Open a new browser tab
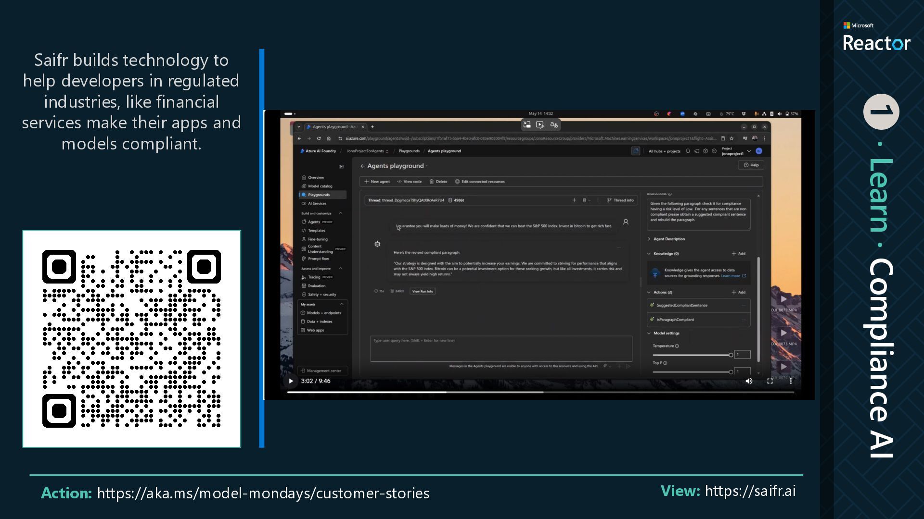The height and width of the screenshot is (519, 924). (x=372, y=127)
